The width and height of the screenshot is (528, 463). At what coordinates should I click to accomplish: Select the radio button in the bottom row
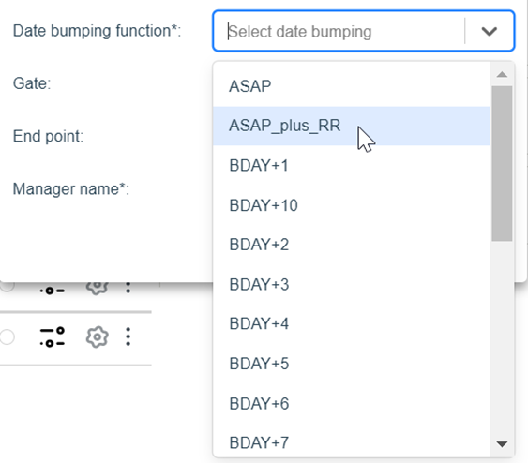coord(7,336)
